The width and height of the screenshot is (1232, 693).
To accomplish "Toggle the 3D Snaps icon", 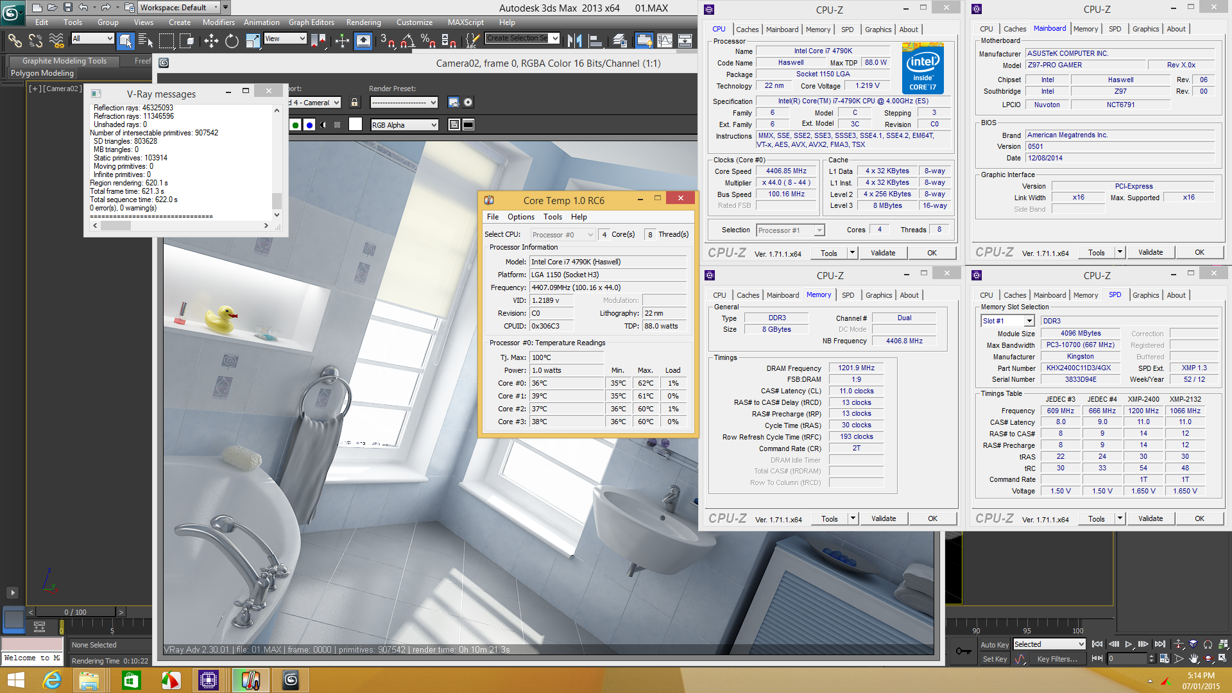I will click(387, 41).
